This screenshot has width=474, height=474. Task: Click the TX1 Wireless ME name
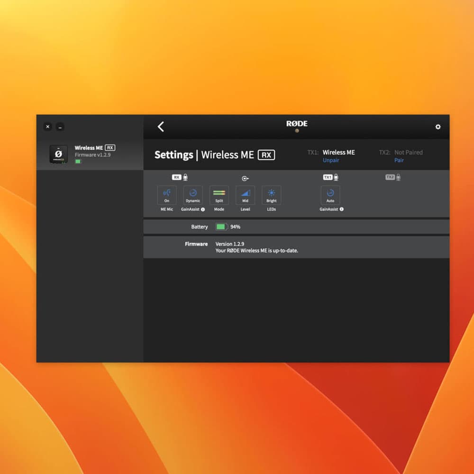click(338, 152)
